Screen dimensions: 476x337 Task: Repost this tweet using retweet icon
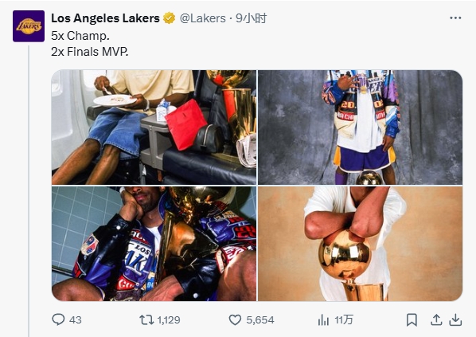(x=146, y=319)
